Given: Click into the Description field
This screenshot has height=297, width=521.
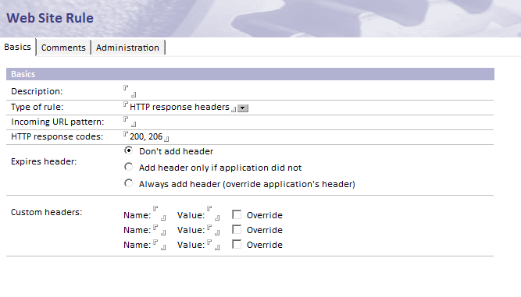Looking at the screenshot, I should point(130,91).
